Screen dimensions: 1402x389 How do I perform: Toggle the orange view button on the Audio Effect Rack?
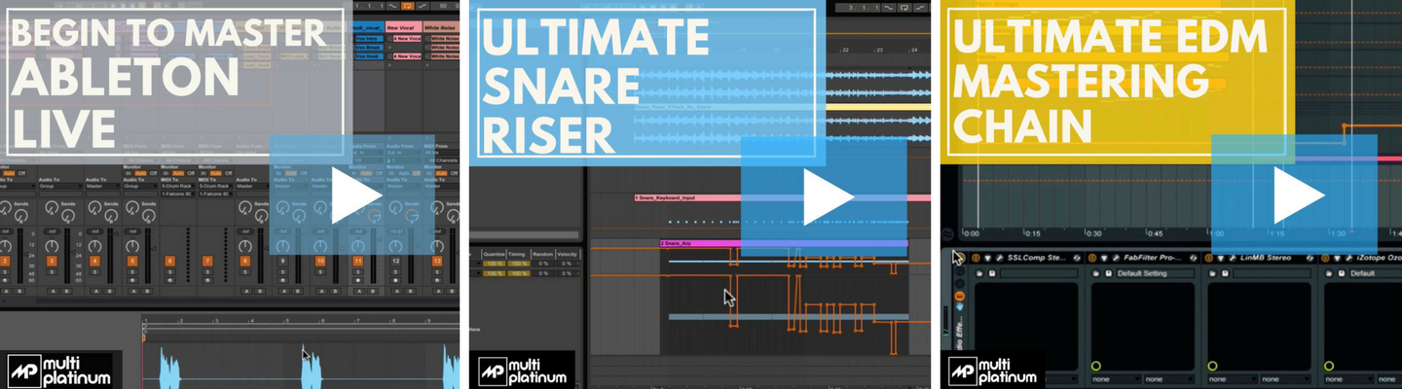pos(959,297)
